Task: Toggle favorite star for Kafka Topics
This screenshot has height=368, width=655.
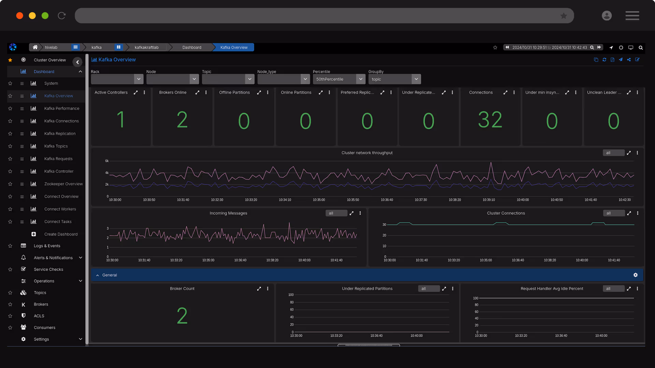Action: tap(10, 146)
